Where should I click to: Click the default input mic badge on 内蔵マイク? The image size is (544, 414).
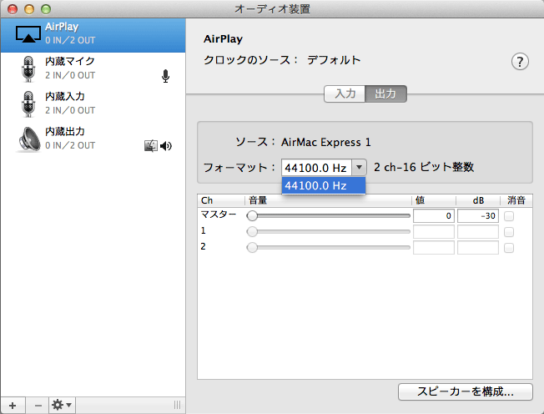coord(165,76)
